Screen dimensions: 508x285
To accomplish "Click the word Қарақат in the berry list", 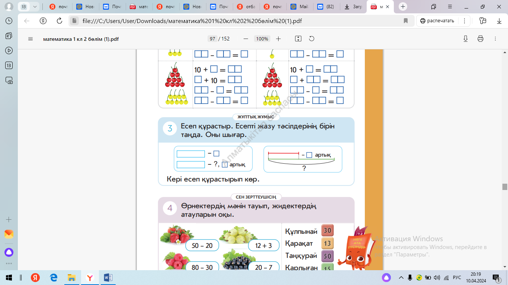I will tap(299, 244).
